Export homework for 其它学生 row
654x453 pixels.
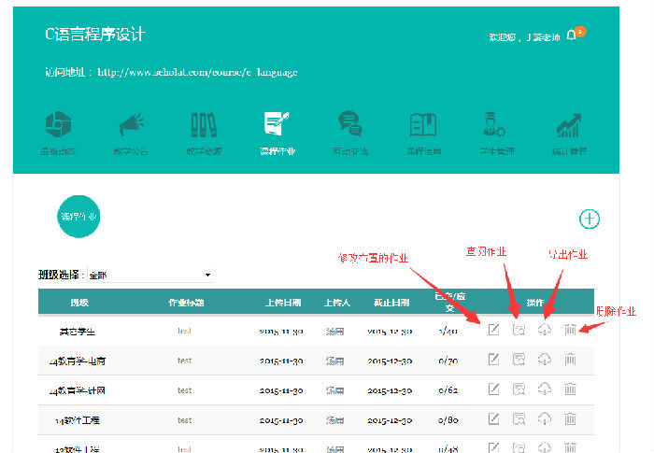pyautogui.click(x=545, y=329)
